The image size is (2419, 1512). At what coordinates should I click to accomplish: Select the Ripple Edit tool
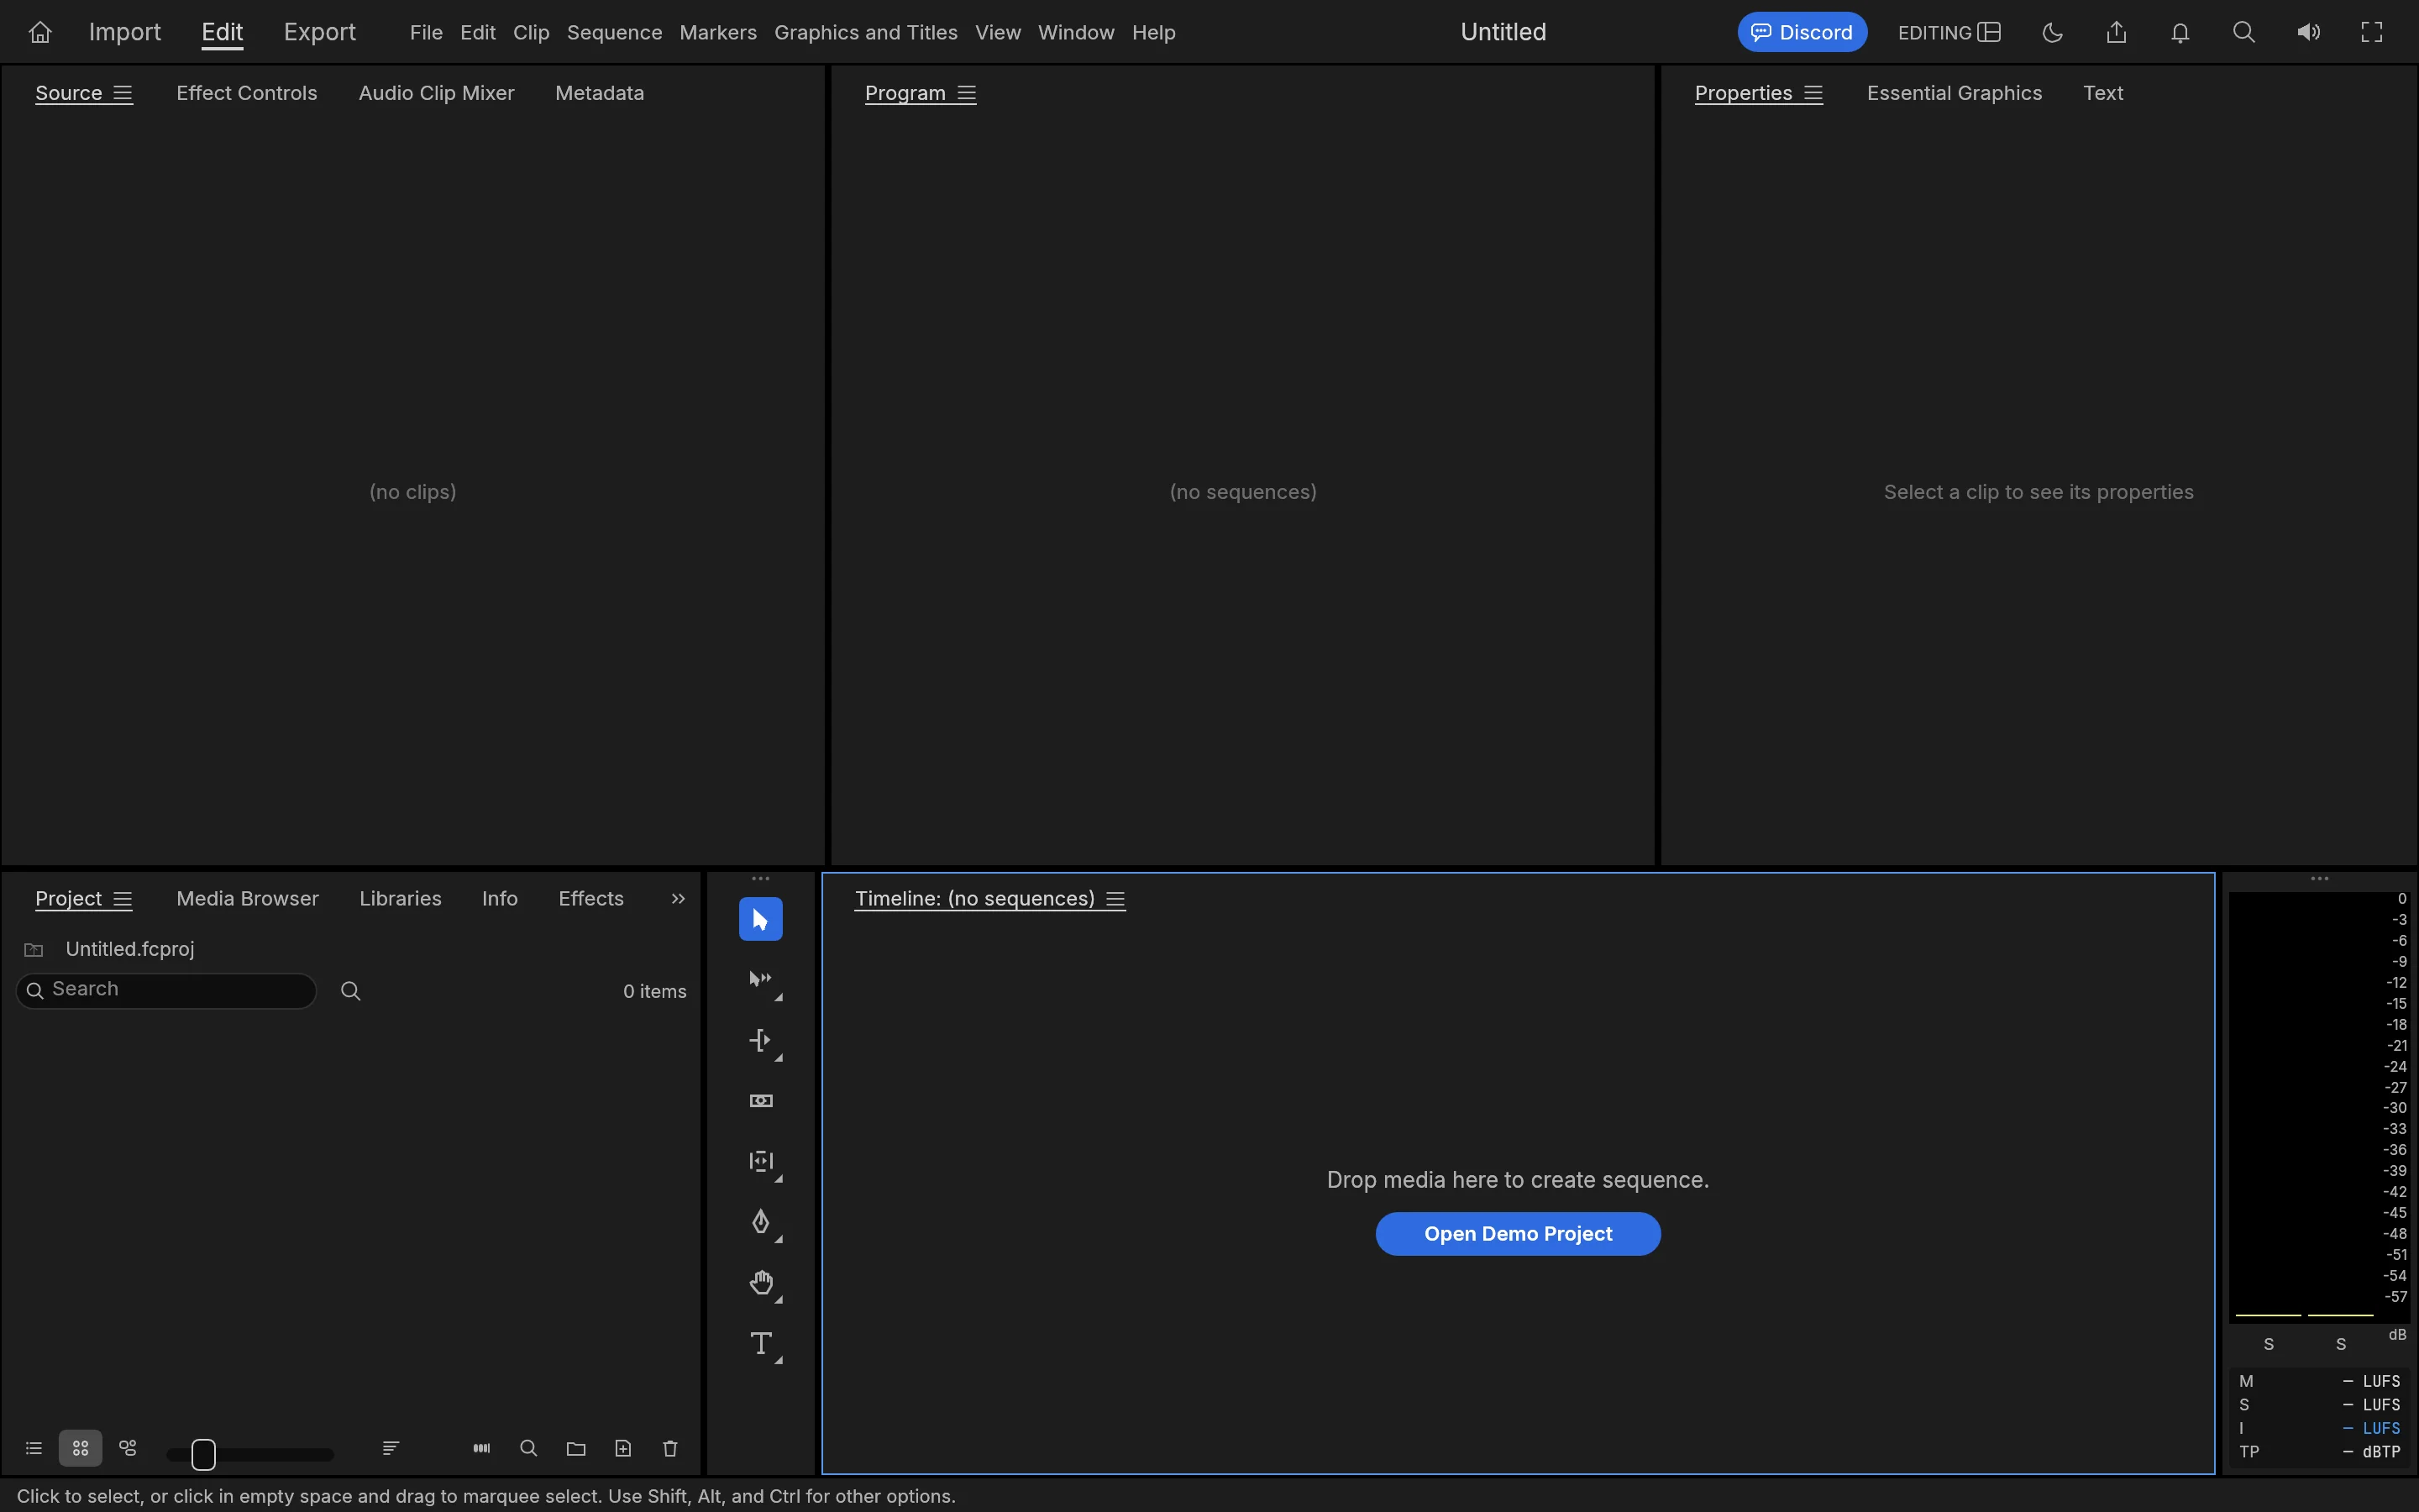761,1040
